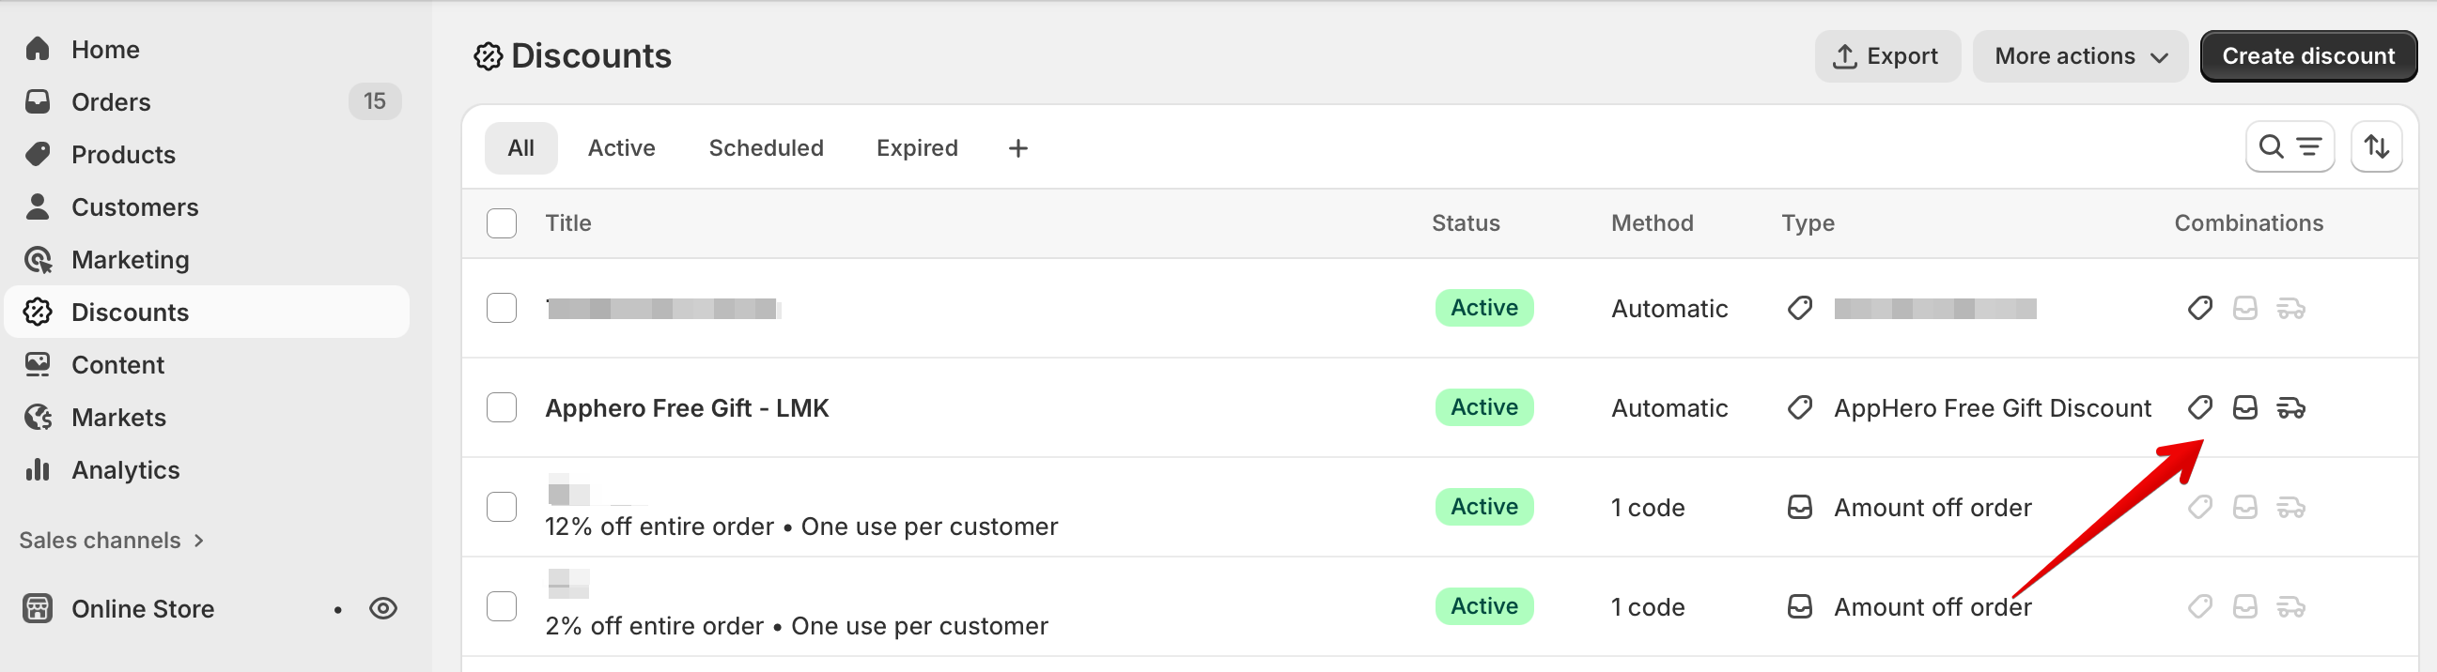2437x672 pixels.
Task: Click Automatic method in Apphero Free Gift row
Action: [1669, 408]
